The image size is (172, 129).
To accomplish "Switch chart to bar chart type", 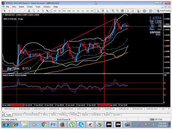I will (x=98, y=11).
